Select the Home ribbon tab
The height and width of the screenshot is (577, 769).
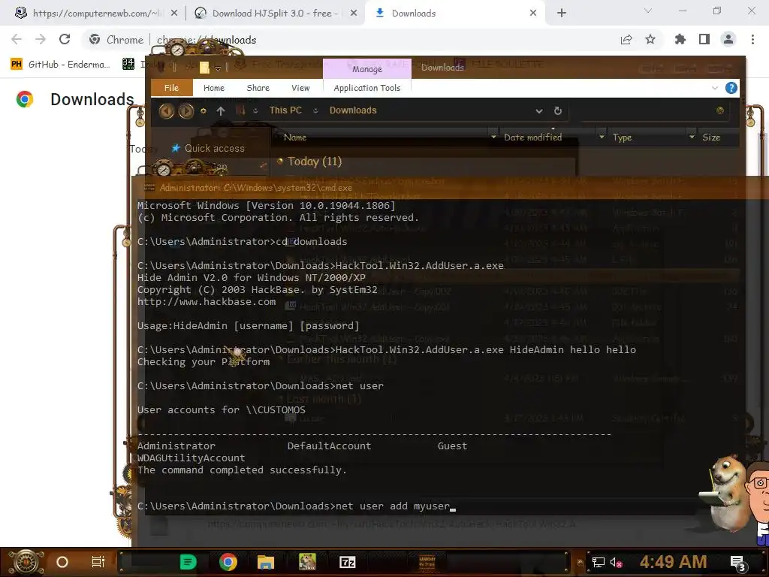[x=214, y=88]
